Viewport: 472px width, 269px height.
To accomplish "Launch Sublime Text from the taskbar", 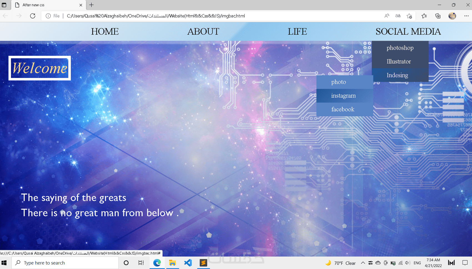I will tap(204, 263).
